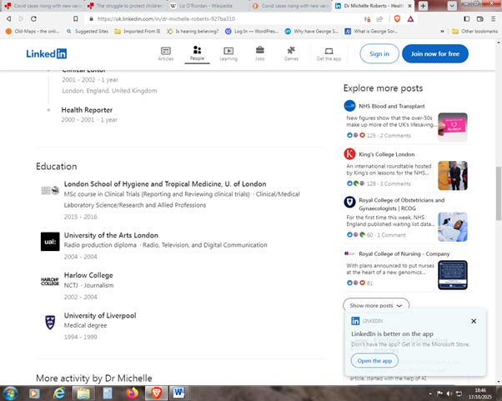Image resolution: width=502 pixels, height=401 pixels.
Task: Open the Brave wallet icon
Action: pos(480,19)
